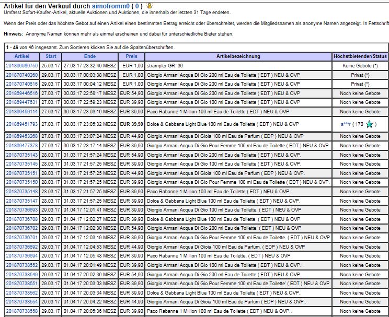Click 'Noch keine Gebote' for item ending 20:05:36
Viewport: 389px width, 317px height.
click(360, 311)
